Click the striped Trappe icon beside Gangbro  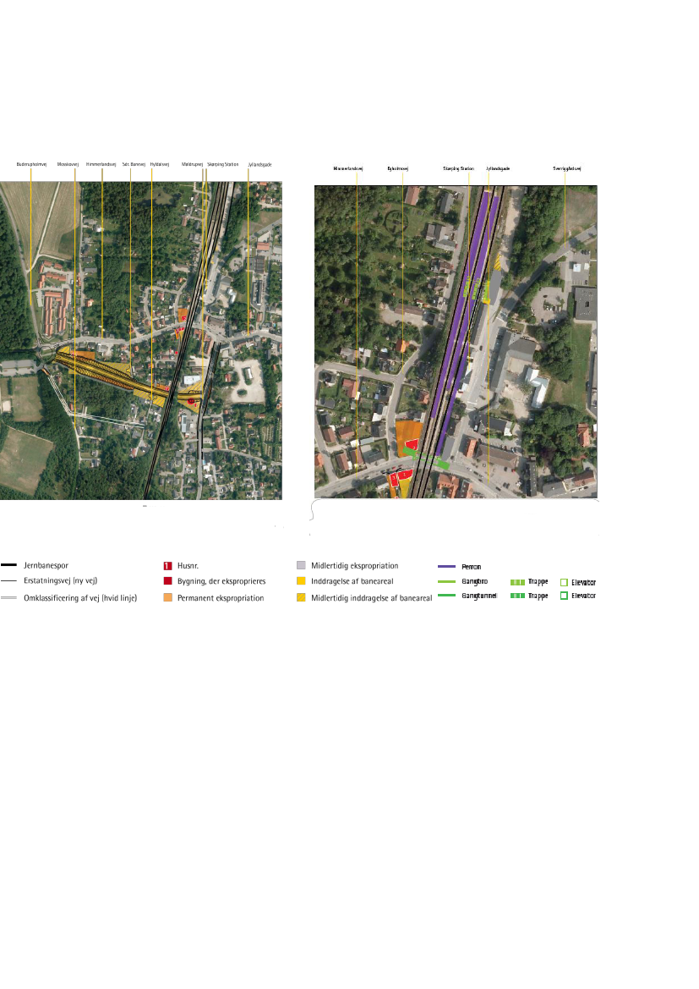click(517, 582)
